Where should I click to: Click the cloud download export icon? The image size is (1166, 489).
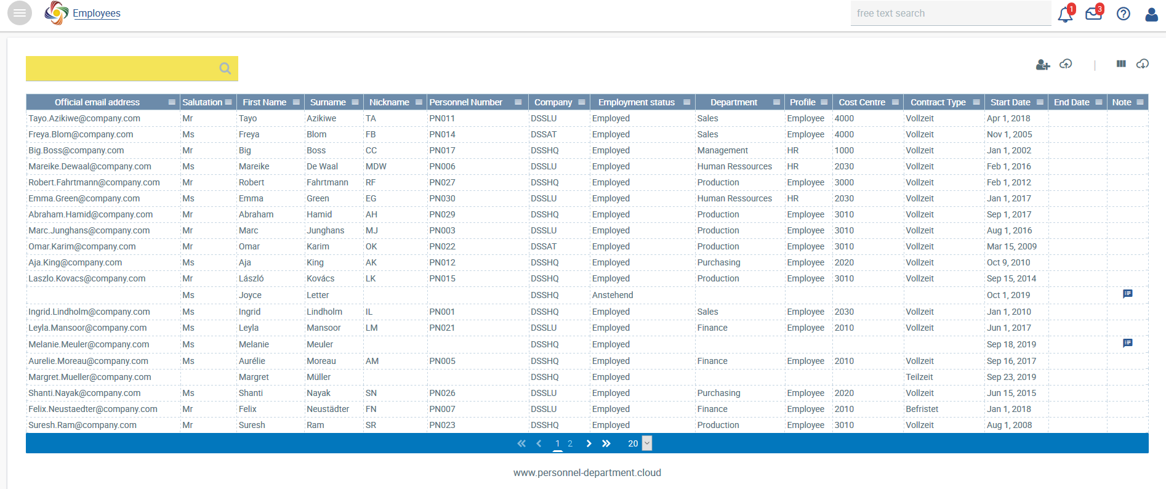1143,63
